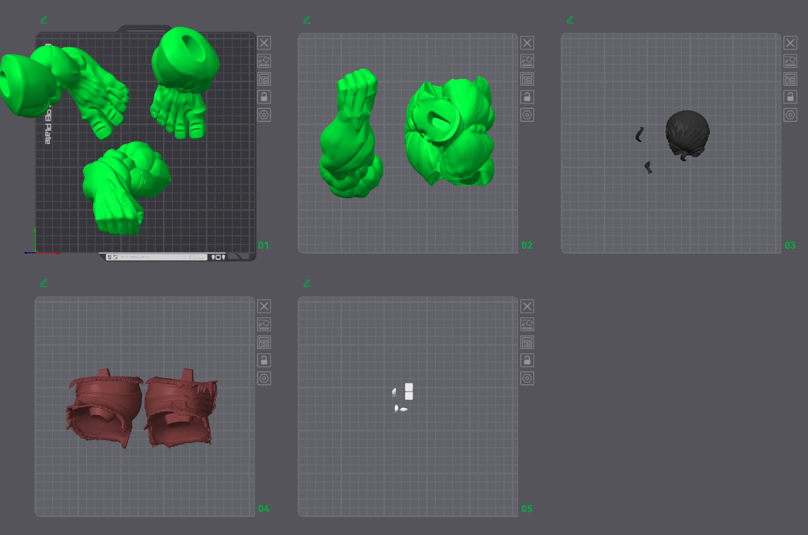Auto orient objects on plate 05

coord(527,324)
